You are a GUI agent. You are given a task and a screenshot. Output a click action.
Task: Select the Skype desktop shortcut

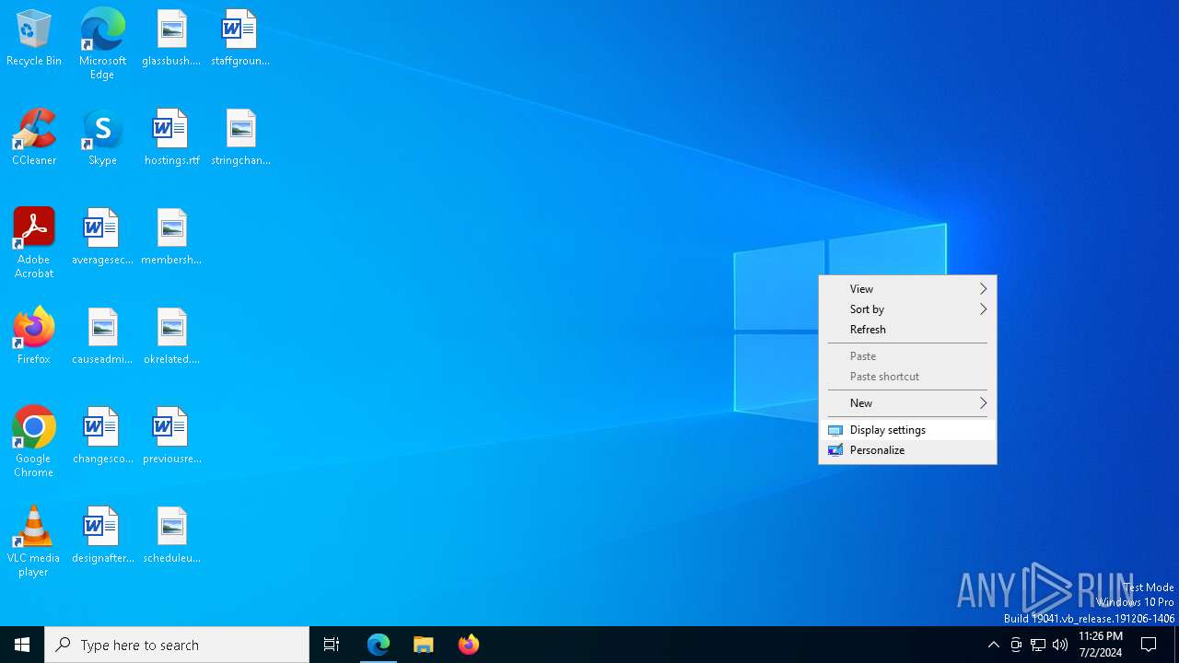tap(102, 138)
